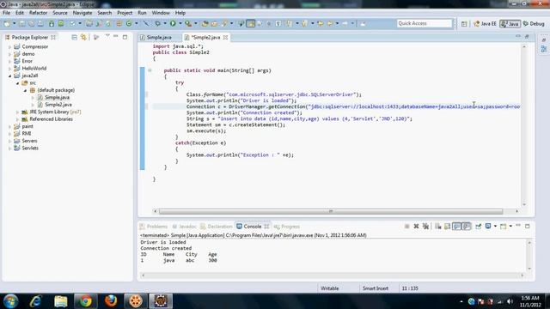The height and width of the screenshot is (309, 550).
Task: Click the Back navigation arrow in toolbar
Action: (330, 23)
